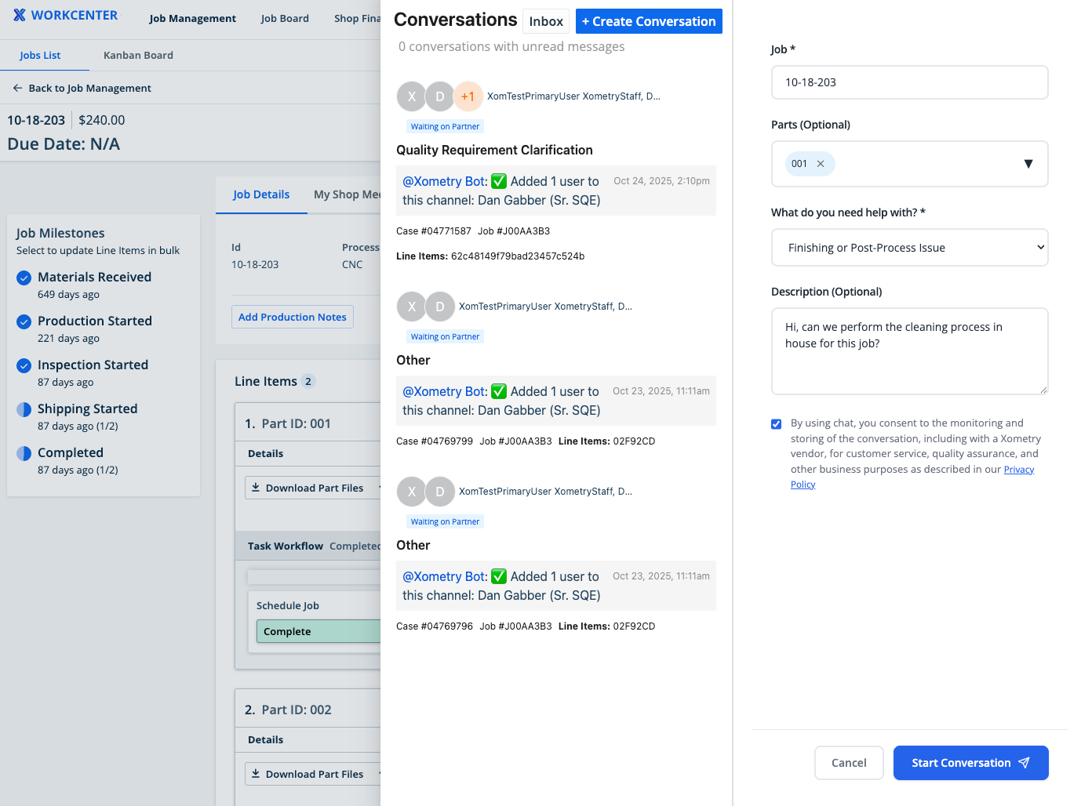1081x806 pixels.
Task: Click the Line Items count badge
Action: pyautogui.click(x=308, y=381)
